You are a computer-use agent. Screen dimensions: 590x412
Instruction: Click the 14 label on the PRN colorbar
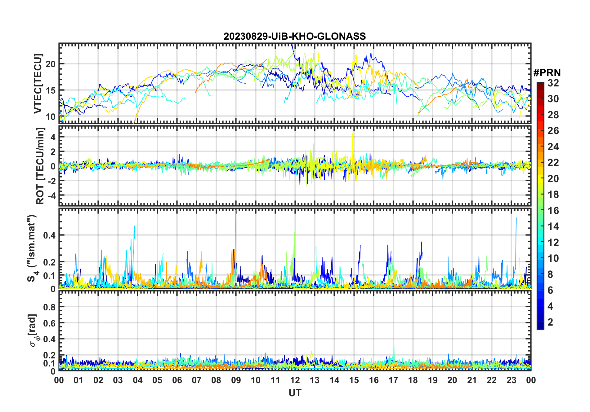(x=553, y=226)
